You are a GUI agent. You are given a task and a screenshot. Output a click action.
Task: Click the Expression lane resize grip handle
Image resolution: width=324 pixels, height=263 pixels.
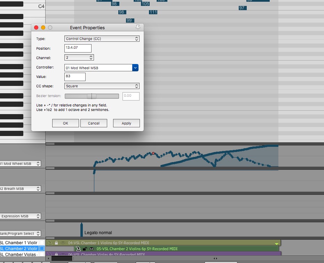pyautogui.click(x=50, y=193)
